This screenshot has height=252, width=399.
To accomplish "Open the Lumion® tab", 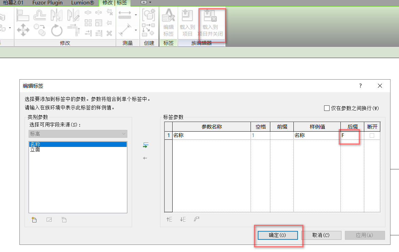I will tap(82, 2).
